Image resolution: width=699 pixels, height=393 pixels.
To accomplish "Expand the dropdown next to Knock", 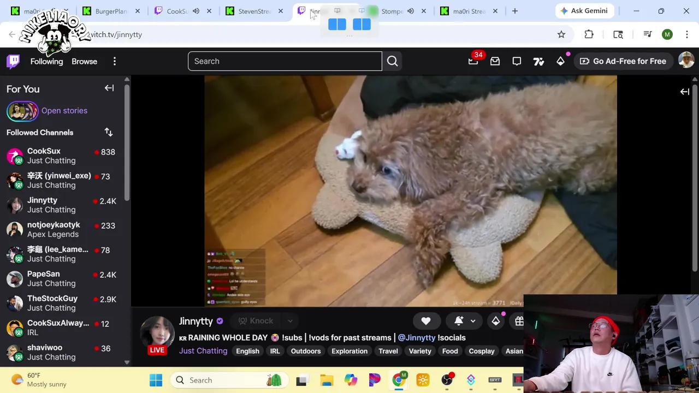I will [290, 321].
